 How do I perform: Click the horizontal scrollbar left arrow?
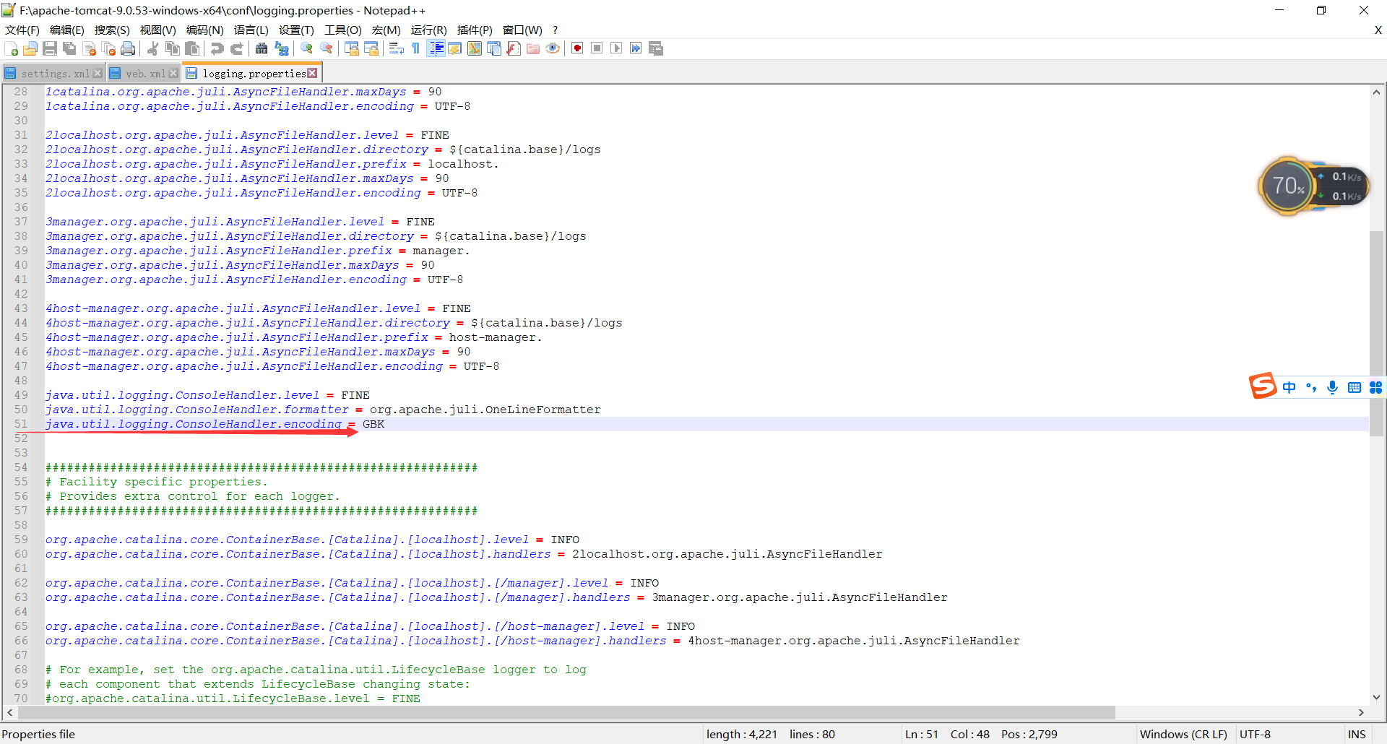click(x=9, y=712)
